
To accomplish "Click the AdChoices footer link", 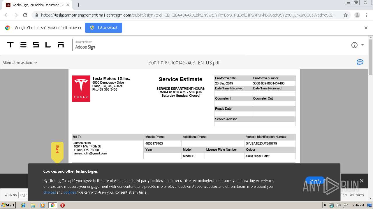I will 357,195.
